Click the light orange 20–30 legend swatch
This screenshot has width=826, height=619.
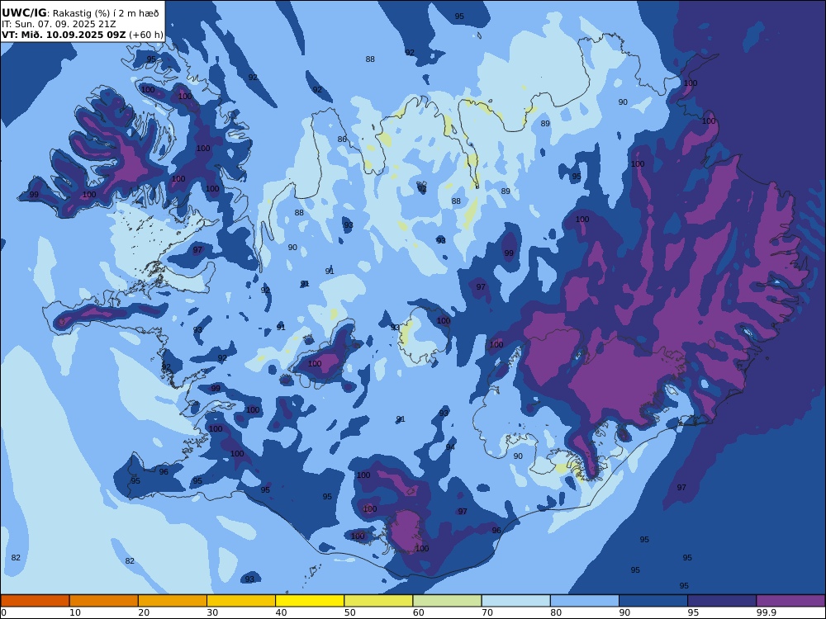[173, 601]
